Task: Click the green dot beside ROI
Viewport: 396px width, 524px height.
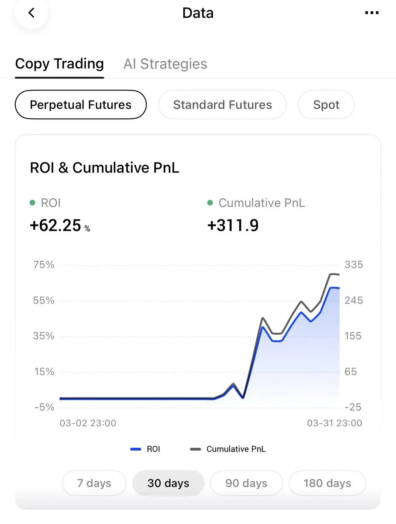Action: click(32, 203)
